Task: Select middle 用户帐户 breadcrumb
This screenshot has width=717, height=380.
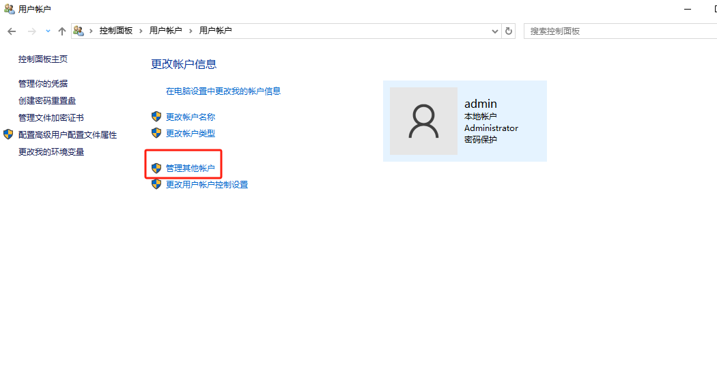Action: coord(165,31)
